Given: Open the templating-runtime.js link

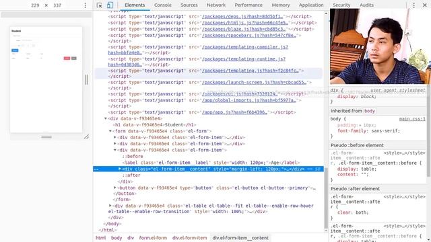Looking at the screenshot, I should point(244,59).
